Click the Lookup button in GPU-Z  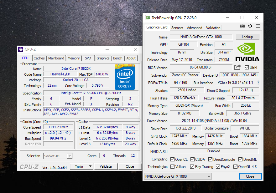pyautogui.click(x=247, y=37)
